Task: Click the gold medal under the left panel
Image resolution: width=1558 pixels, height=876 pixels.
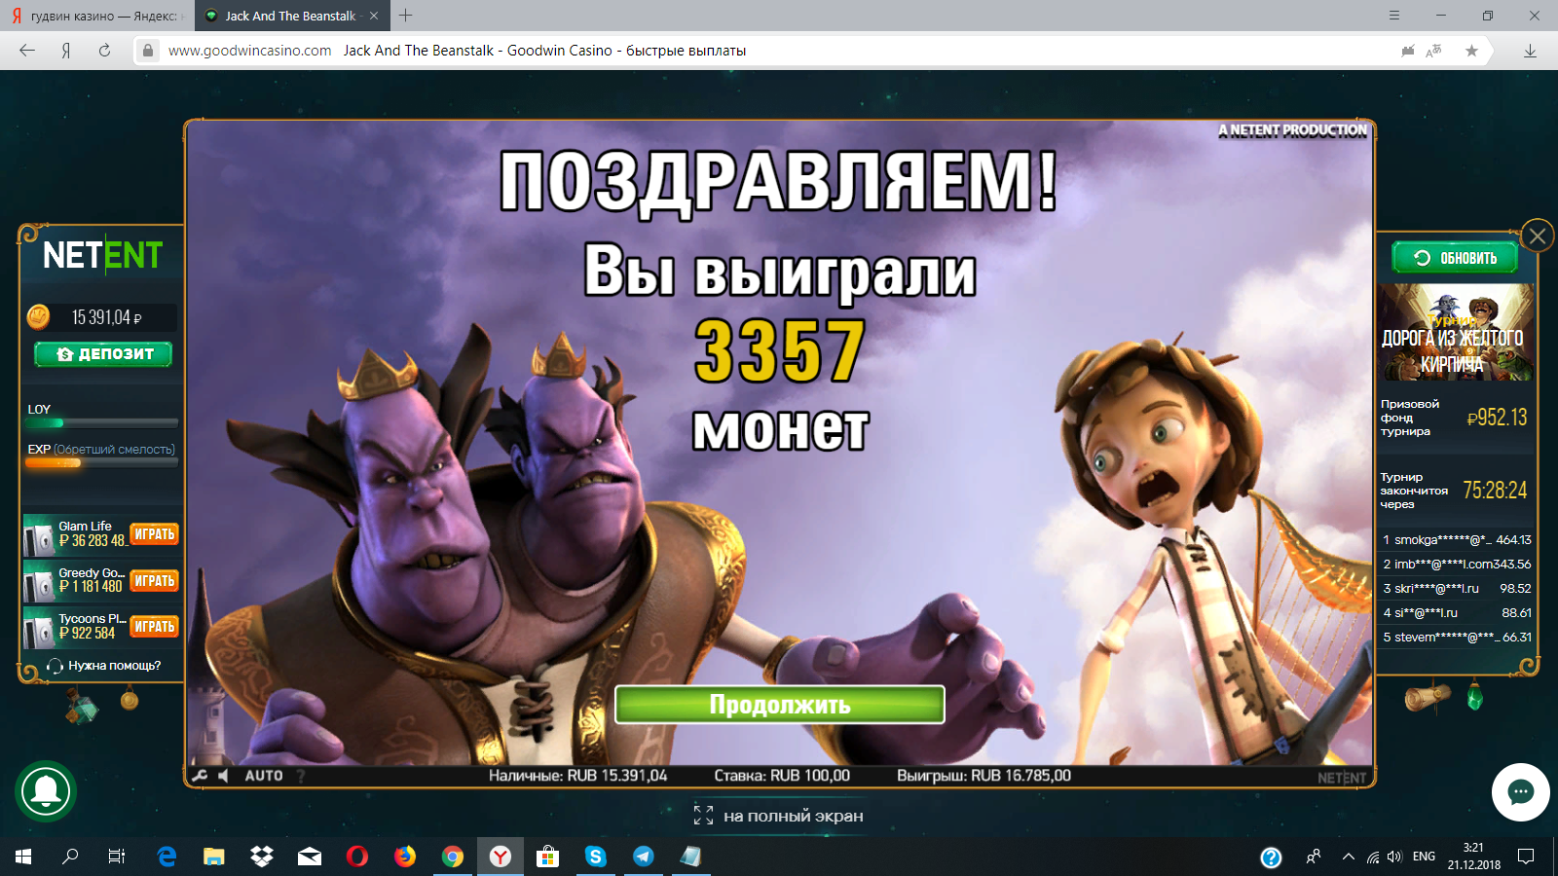Action: coord(130,698)
